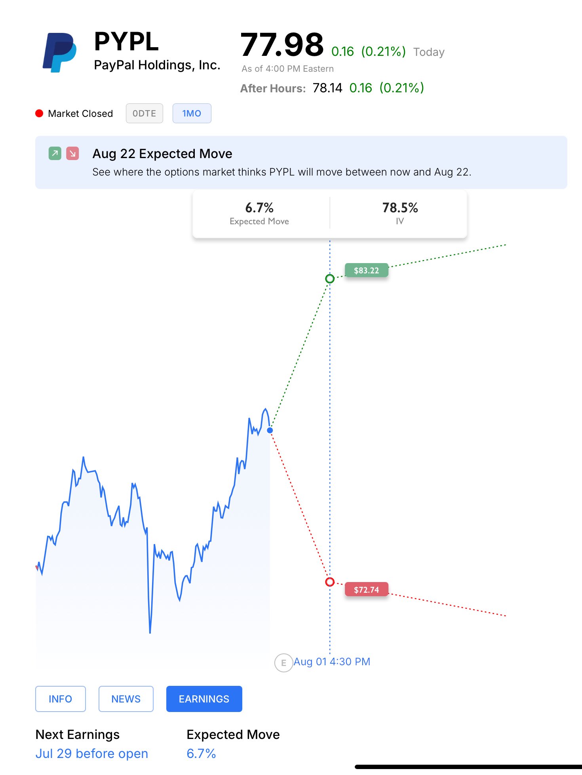Viewport: 582px width, 775px height.
Task: Select the EARNINGS tab
Action: tap(204, 699)
